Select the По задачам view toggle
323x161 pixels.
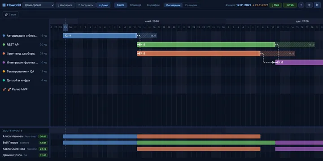pos(174,5)
